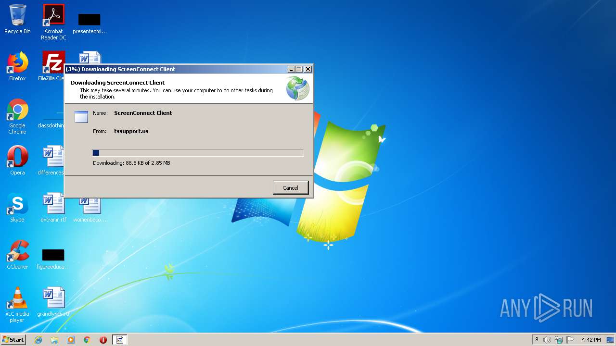The width and height of the screenshot is (616, 346).
Task: Select the figureeduca... black file icon
Action: pos(53,259)
